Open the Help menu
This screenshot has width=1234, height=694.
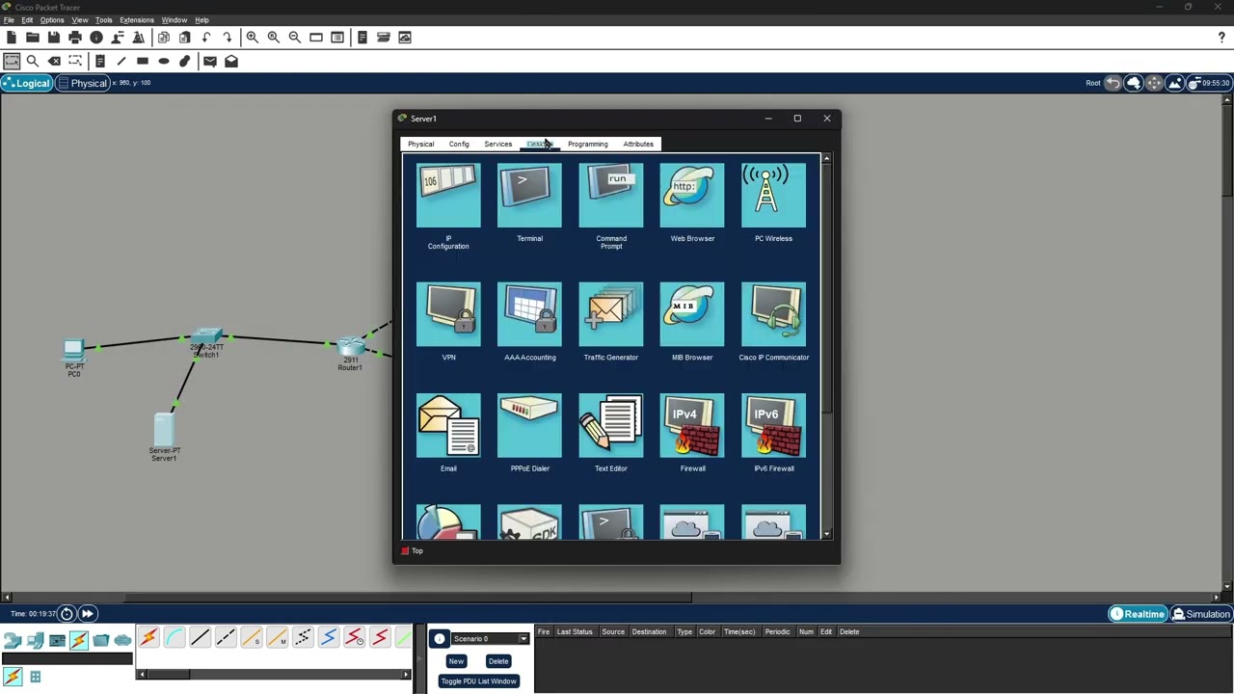(201, 19)
